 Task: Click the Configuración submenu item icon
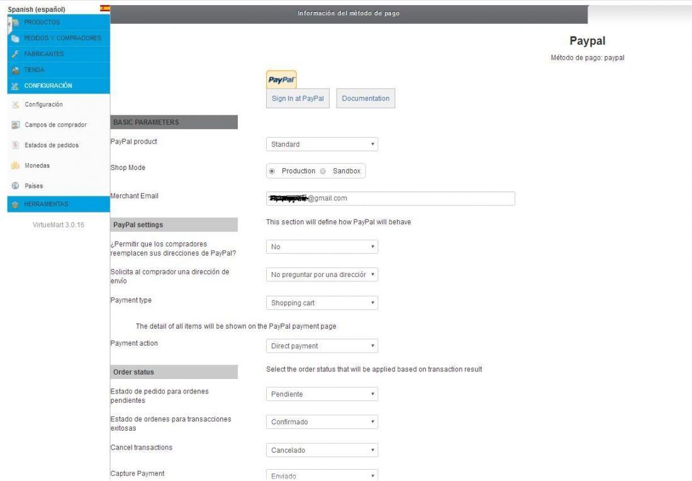point(16,105)
